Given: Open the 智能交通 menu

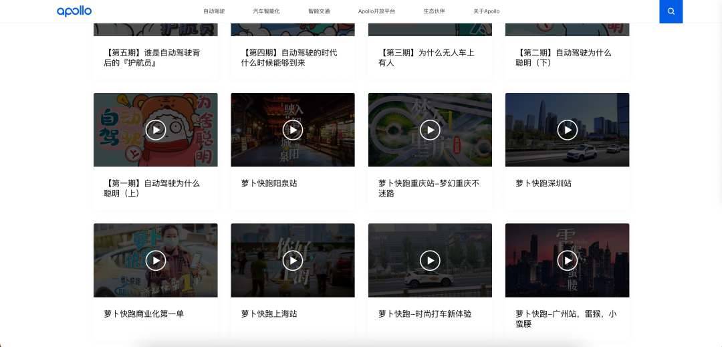Looking at the screenshot, I should pyautogui.click(x=319, y=11).
